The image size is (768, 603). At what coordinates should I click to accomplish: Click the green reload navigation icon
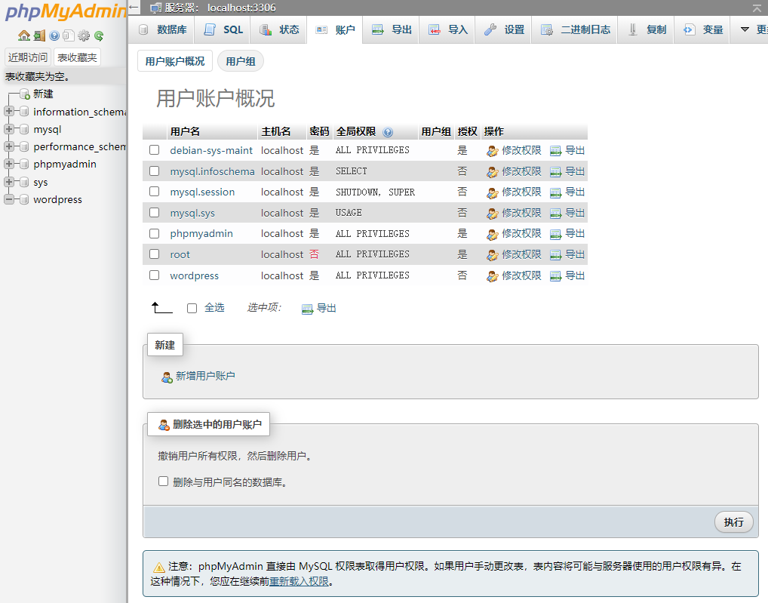(x=98, y=35)
